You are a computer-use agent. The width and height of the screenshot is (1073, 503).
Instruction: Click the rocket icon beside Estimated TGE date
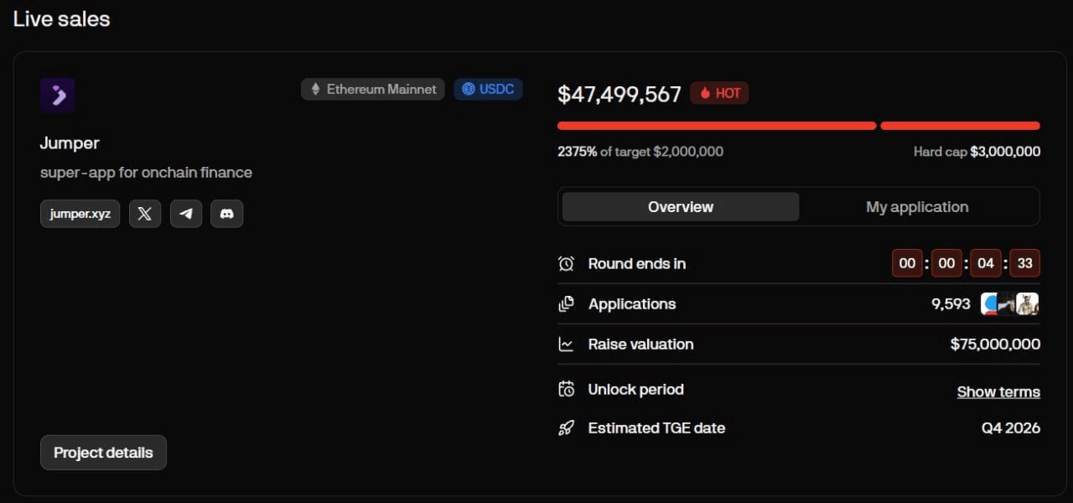pos(567,428)
